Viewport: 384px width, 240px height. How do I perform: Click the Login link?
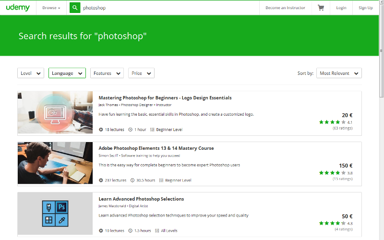click(x=341, y=8)
